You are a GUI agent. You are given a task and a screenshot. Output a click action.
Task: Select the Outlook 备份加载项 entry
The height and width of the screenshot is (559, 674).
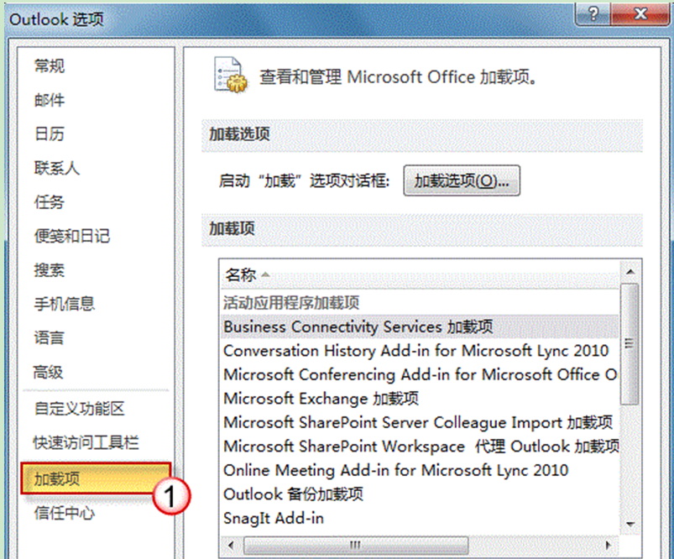(x=293, y=494)
